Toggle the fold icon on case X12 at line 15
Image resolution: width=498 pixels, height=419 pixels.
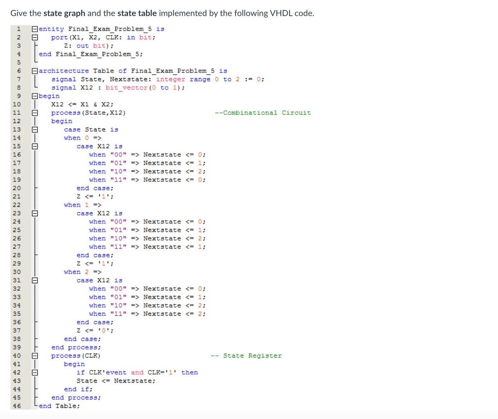pyautogui.click(x=34, y=146)
